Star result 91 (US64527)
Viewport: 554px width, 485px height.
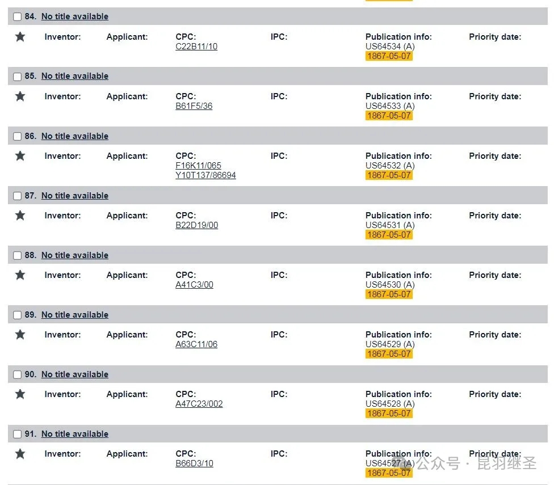click(x=20, y=454)
